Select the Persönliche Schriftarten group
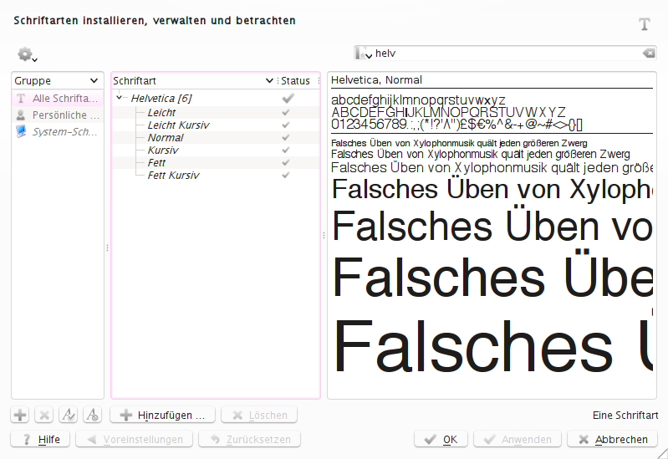 [x=58, y=115]
